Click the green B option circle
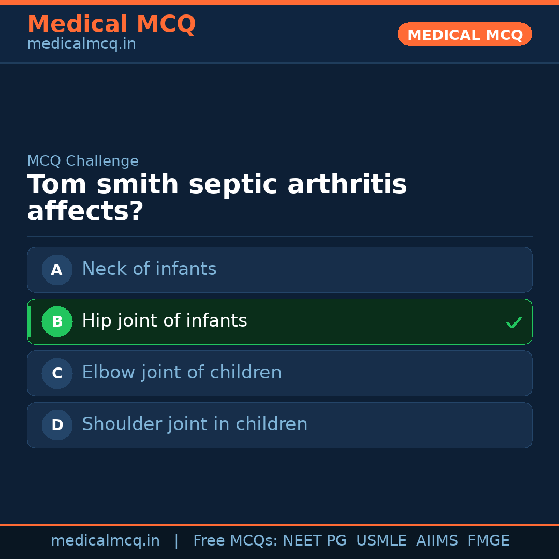559x559 pixels. (57, 321)
